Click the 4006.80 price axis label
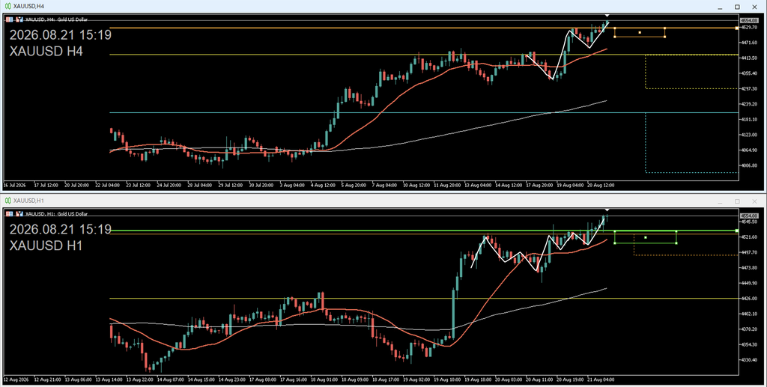 click(749, 165)
